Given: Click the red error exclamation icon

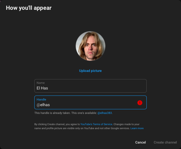Looking at the screenshot, I should [140, 103].
